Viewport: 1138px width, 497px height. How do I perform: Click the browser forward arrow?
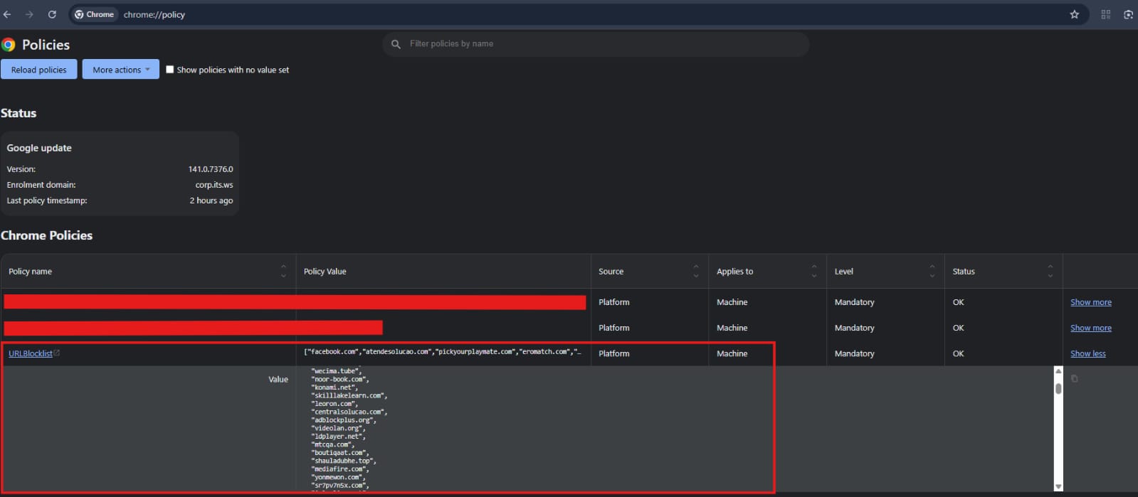coord(29,14)
